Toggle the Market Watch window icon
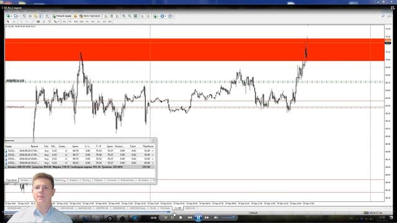This screenshot has height=223, width=397. 24,16
